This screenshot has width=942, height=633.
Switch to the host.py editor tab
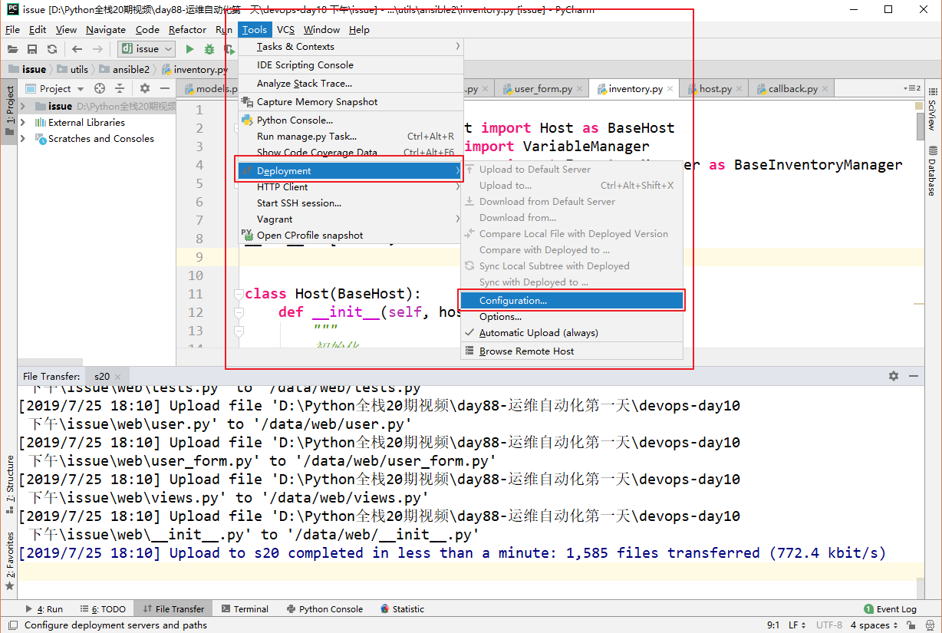point(715,89)
